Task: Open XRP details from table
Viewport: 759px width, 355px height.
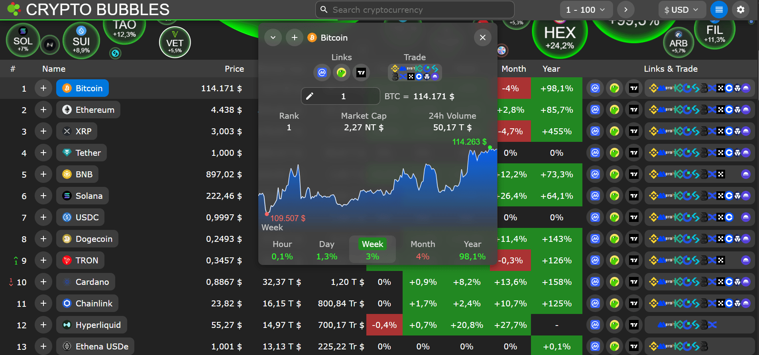Action: pyautogui.click(x=77, y=131)
